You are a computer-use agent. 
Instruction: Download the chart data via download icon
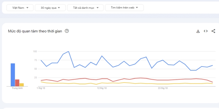(198, 31)
